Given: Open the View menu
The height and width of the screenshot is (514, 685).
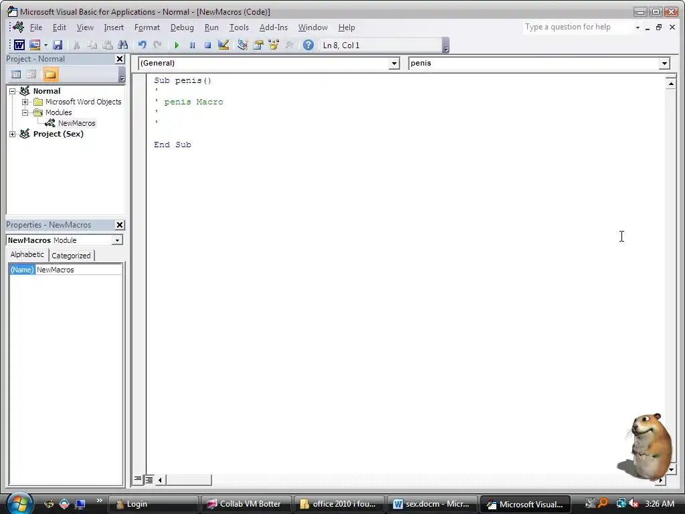Looking at the screenshot, I should coord(85,27).
